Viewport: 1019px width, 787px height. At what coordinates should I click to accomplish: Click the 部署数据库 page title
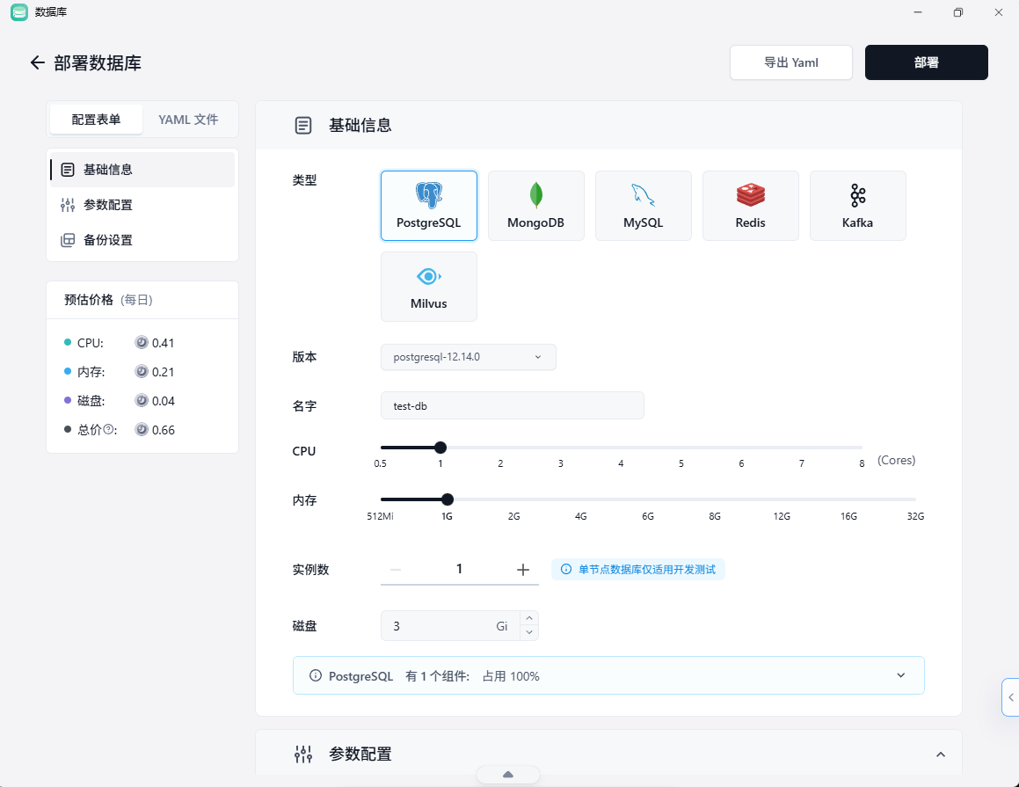[98, 63]
